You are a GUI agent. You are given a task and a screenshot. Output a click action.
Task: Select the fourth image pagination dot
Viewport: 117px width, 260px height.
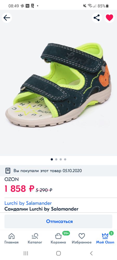point(65,159)
